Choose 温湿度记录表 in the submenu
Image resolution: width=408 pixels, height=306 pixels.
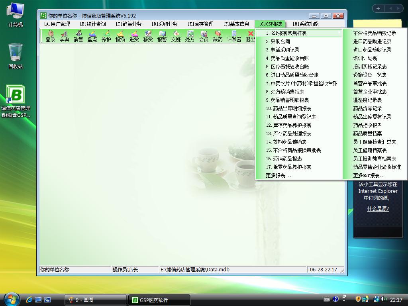(367, 100)
